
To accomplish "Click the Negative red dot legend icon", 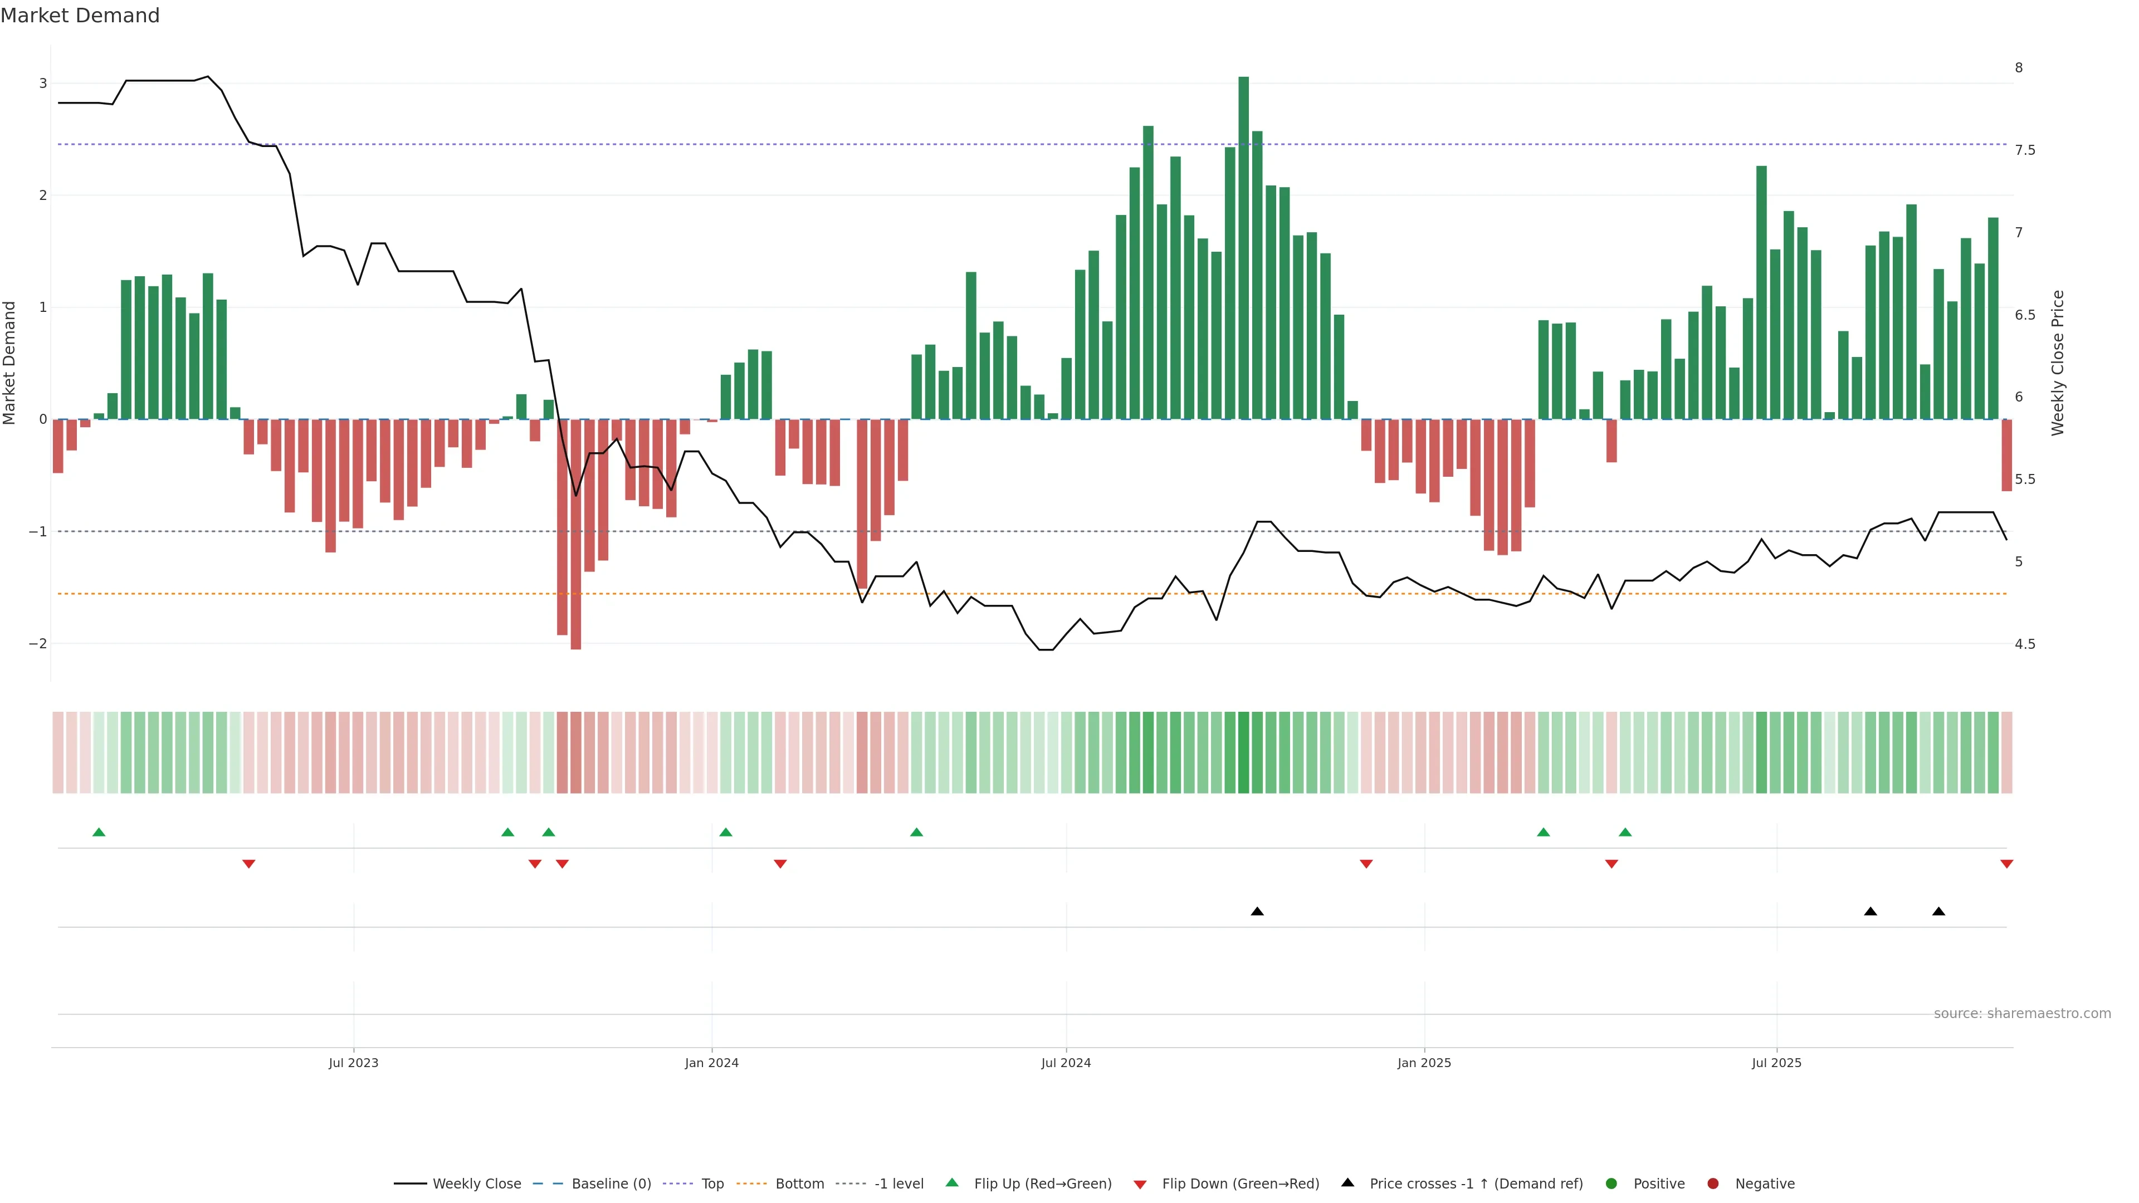I will [x=1713, y=1184].
